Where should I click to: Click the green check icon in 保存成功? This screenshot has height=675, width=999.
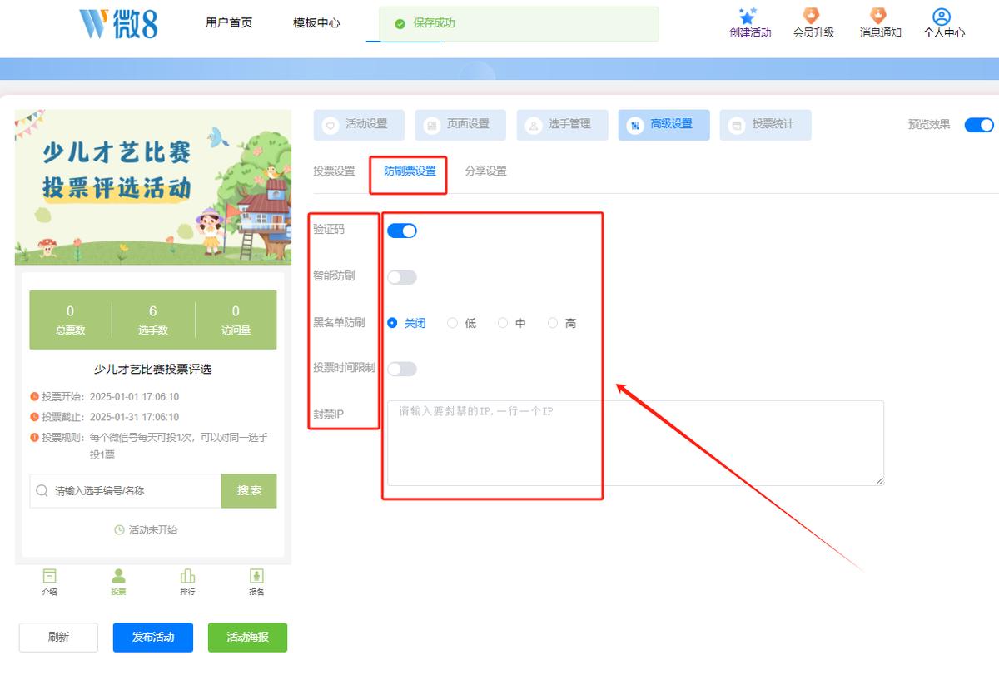pyautogui.click(x=400, y=24)
